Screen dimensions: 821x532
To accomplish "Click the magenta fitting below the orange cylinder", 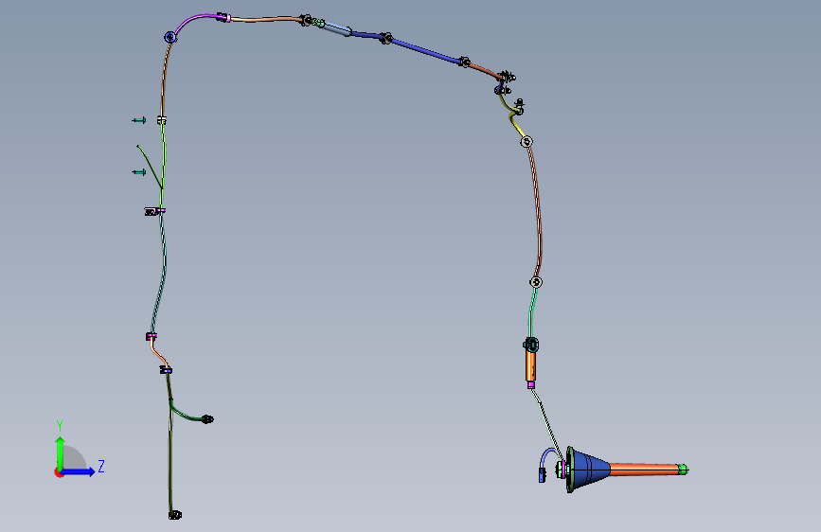I will 531,385.
